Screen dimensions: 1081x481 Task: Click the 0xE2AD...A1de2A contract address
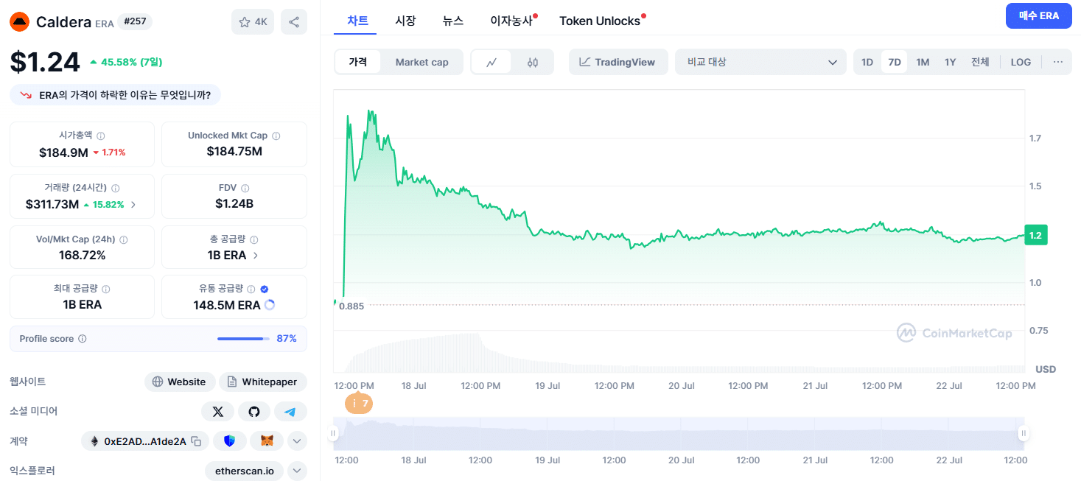click(x=145, y=441)
